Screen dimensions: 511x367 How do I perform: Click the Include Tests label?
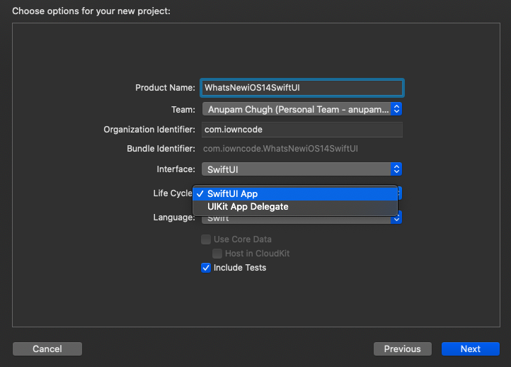[x=240, y=268]
